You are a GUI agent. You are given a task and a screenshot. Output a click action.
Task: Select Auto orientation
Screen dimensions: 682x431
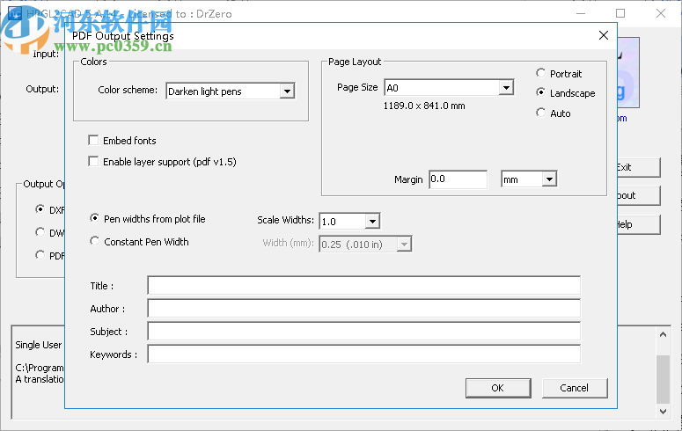(540, 113)
